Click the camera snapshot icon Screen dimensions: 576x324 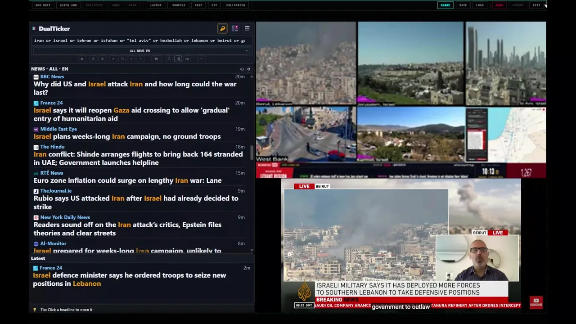[187, 59]
